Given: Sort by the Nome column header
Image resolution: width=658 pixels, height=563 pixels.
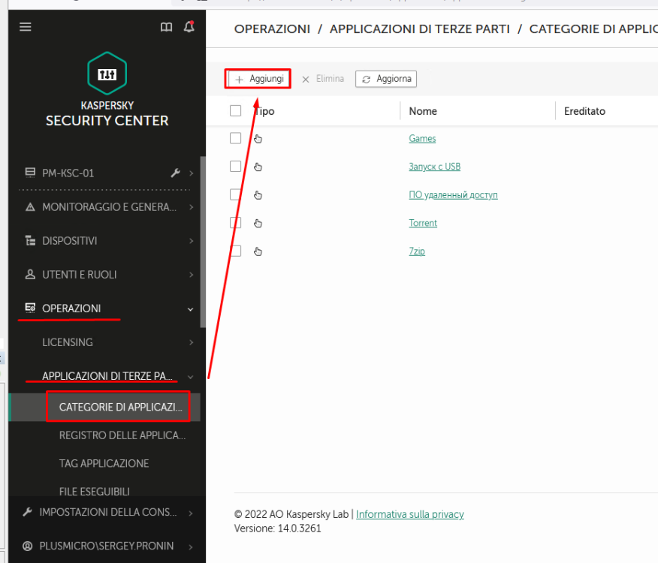Looking at the screenshot, I should [x=423, y=111].
